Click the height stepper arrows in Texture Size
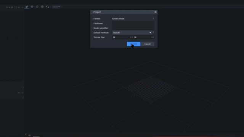 point(152,37)
